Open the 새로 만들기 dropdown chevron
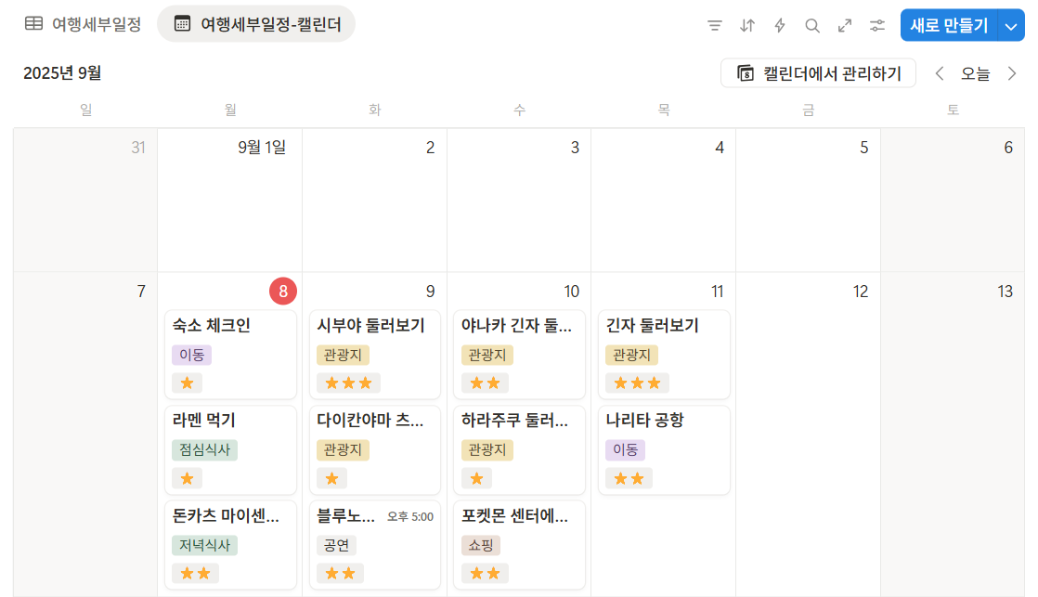The height and width of the screenshot is (597, 1038). click(1009, 25)
